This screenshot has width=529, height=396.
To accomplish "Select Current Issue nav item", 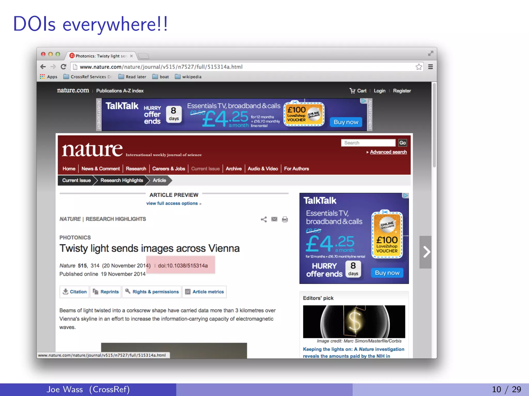I will 205,169.
